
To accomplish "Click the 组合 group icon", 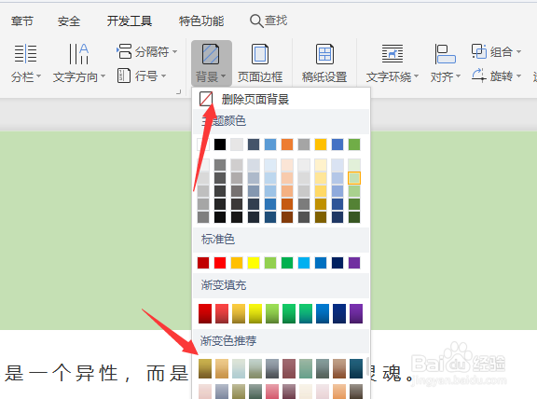I will tap(479, 51).
